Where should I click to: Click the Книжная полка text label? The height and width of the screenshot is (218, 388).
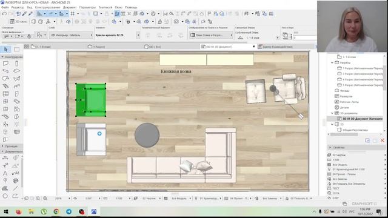(x=176, y=71)
